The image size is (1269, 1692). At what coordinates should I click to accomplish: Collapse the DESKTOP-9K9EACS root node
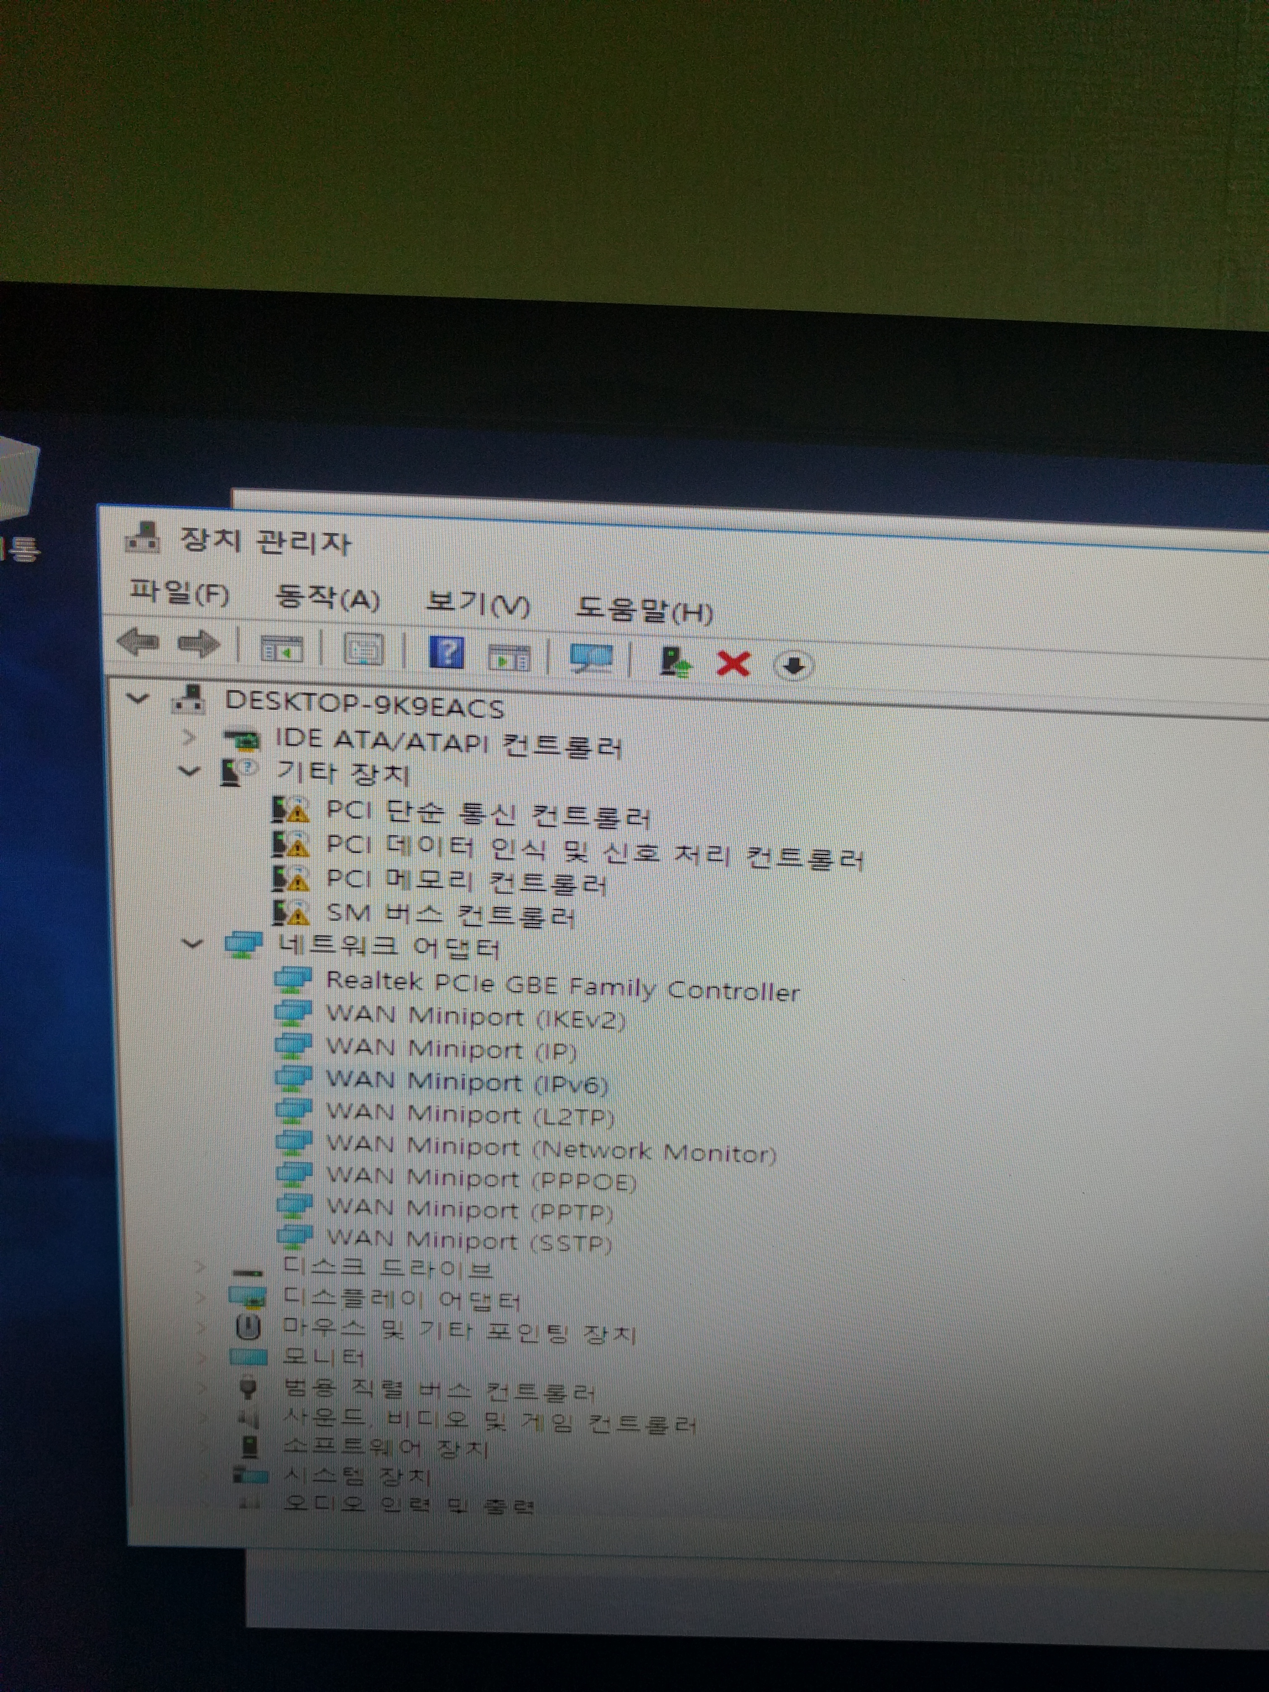[x=138, y=698]
